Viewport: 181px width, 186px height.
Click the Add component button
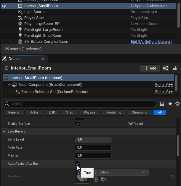coord(150,68)
